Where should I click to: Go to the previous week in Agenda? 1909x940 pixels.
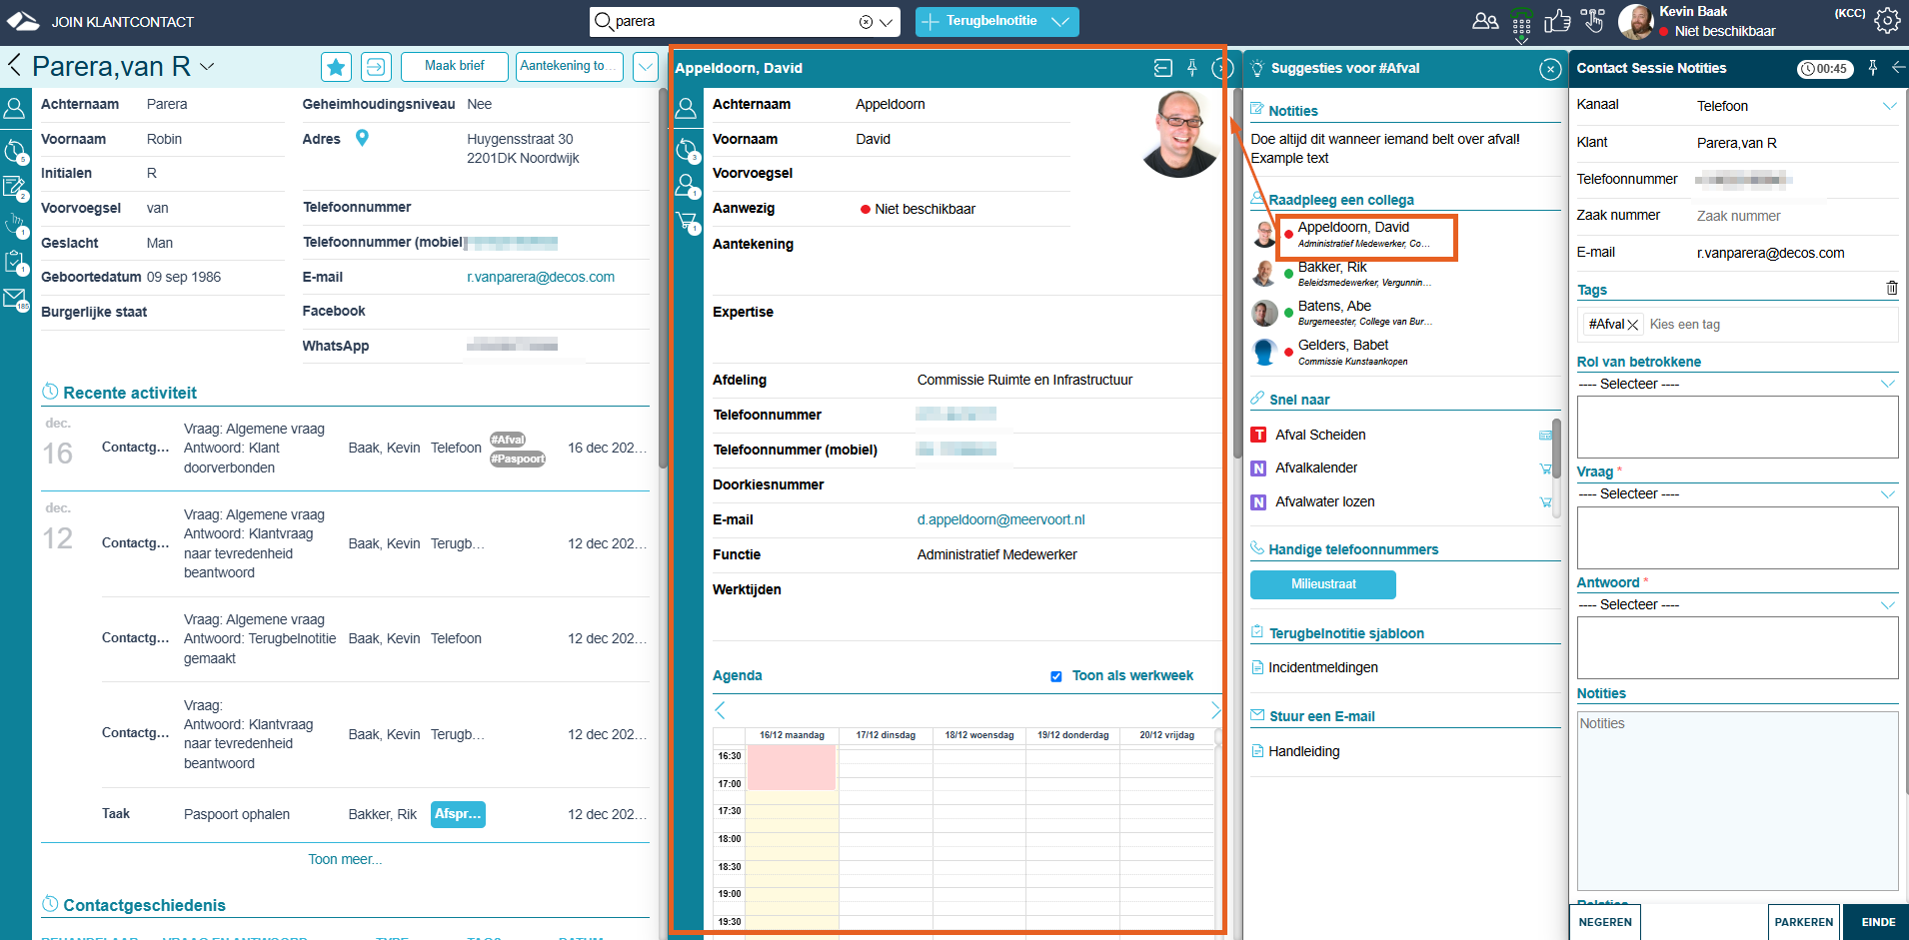[x=720, y=710]
